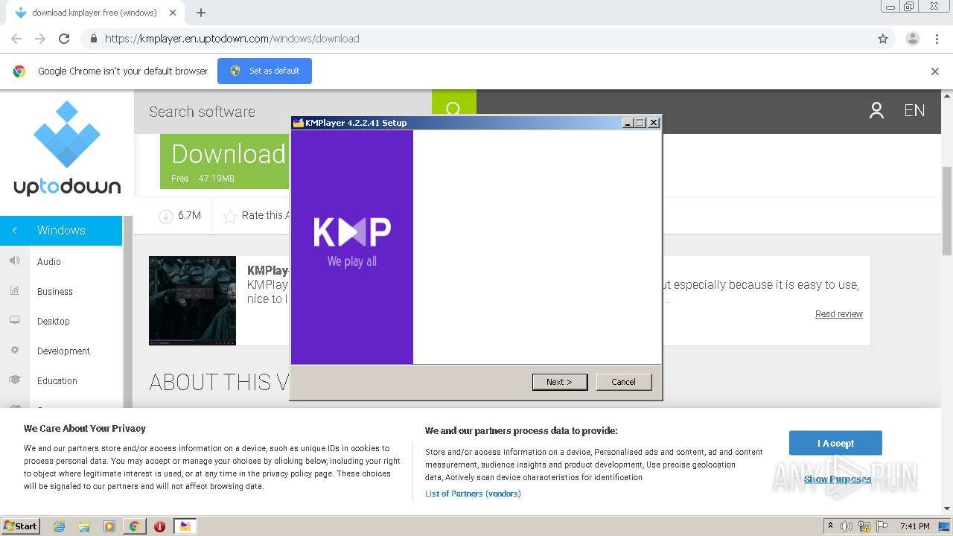Click the Desktop monitor sidebar icon

(x=14, y=320)
